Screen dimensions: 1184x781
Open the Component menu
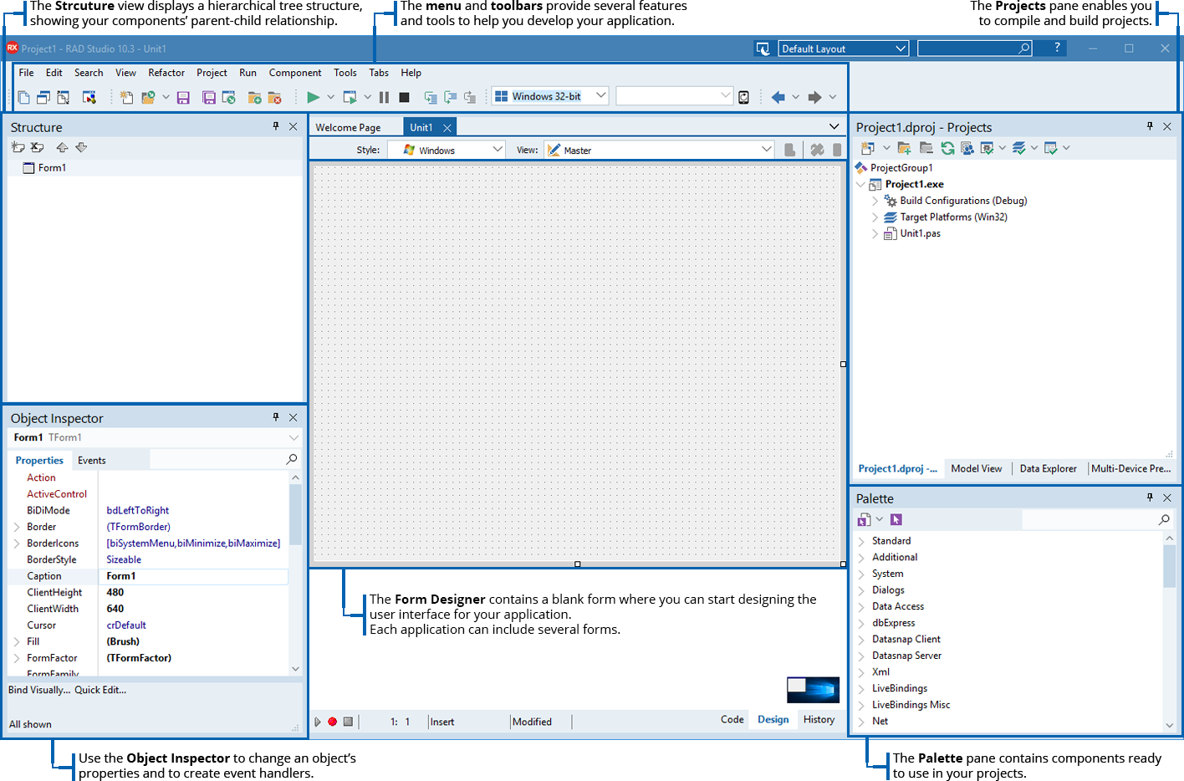click(x=295, y=73)
